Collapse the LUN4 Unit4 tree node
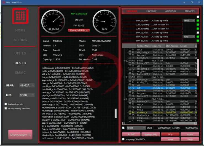204x146 pixels. [125, 99]
